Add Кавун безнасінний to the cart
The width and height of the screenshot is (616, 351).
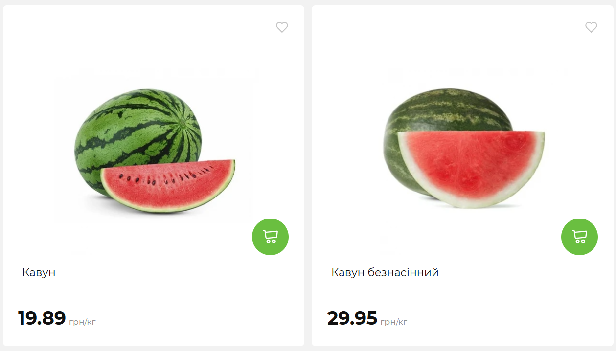point(579,237)
